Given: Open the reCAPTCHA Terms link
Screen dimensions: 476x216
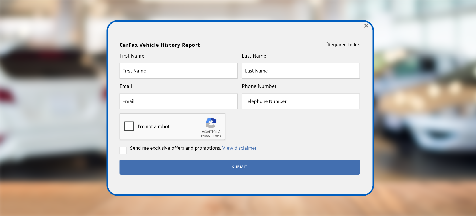Looking at the screenshot, I should coord(217,136).
